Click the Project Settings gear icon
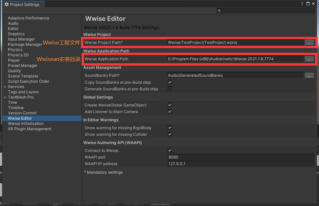Viewport: 319px width, 206px height. click(6, 5)
